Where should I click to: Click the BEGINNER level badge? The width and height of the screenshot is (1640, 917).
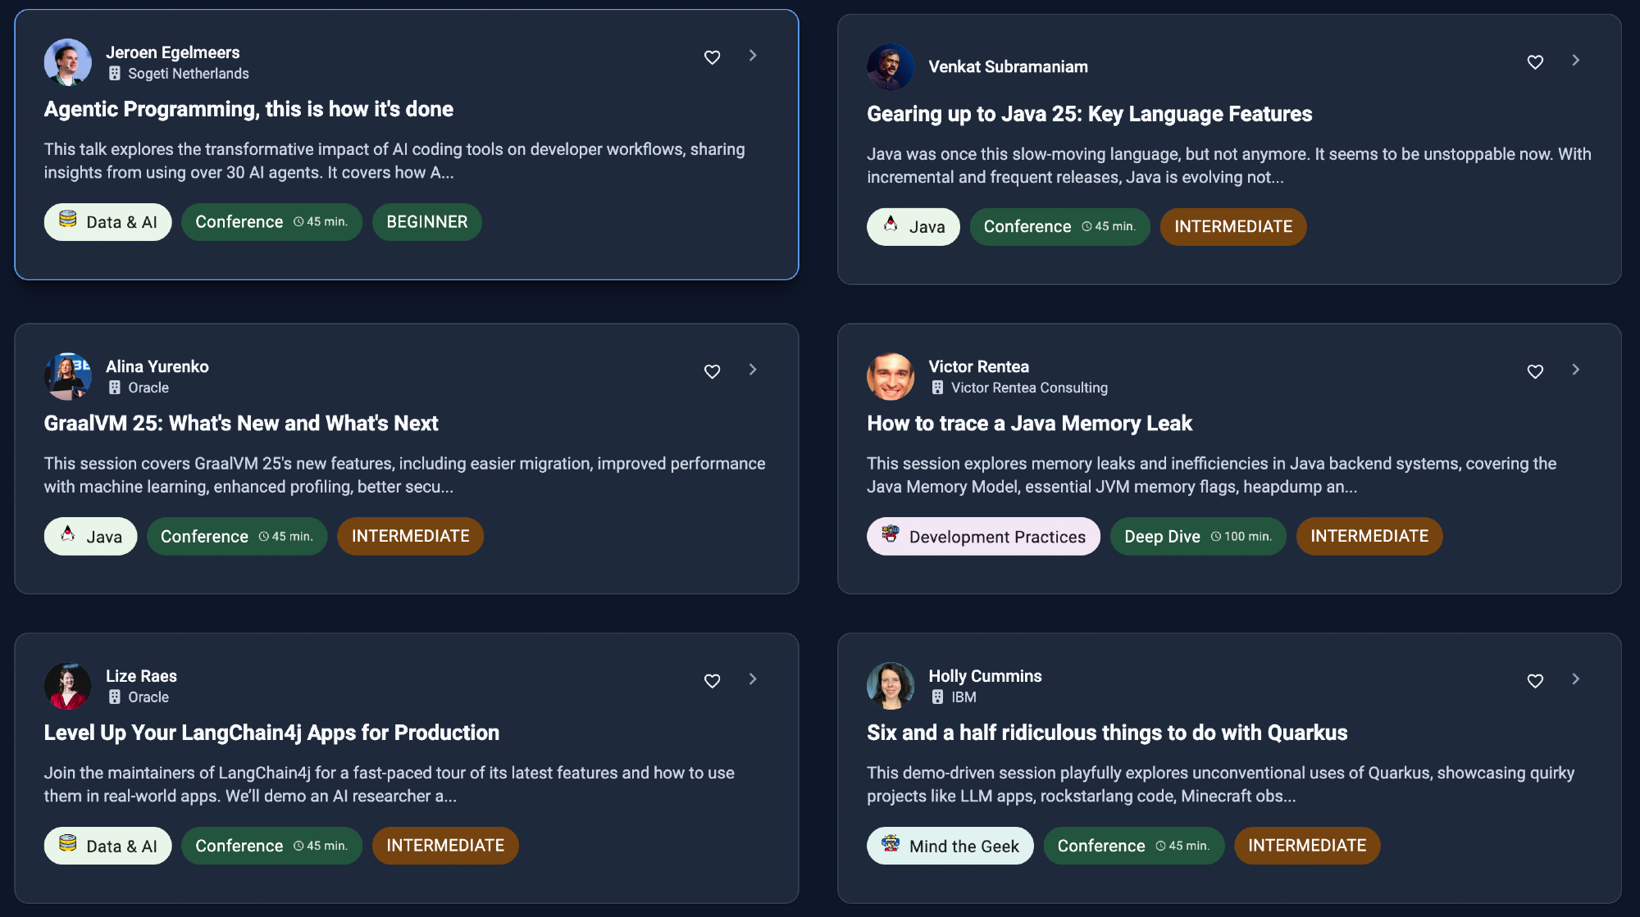(426, 222)
